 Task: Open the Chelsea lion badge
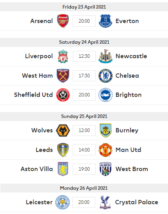[105, 76]
